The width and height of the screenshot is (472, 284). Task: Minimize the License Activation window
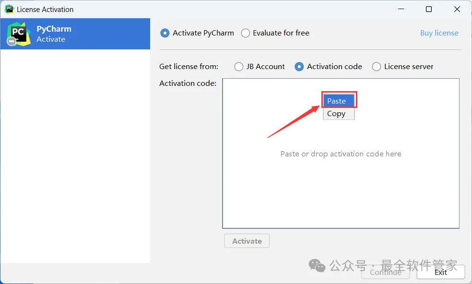(401, 9)
